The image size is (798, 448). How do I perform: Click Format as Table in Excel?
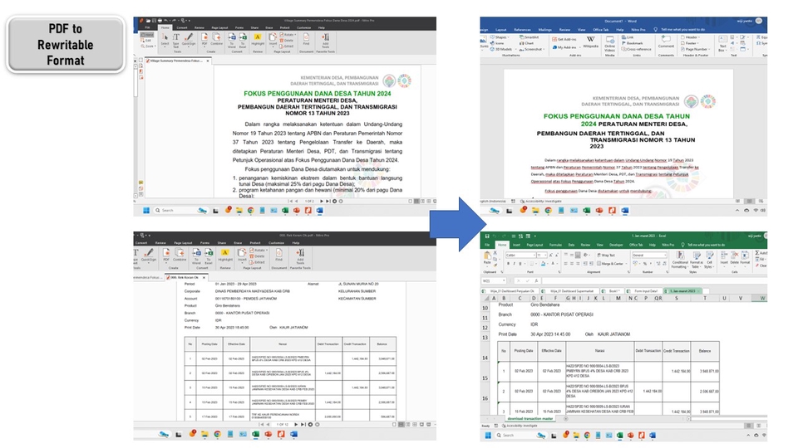click(696, 259)
